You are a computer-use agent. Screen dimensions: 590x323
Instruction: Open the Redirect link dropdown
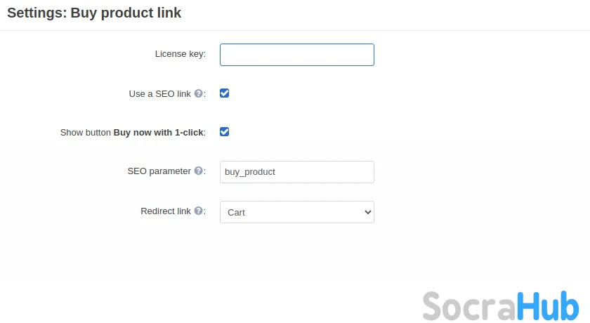point(296,212)
